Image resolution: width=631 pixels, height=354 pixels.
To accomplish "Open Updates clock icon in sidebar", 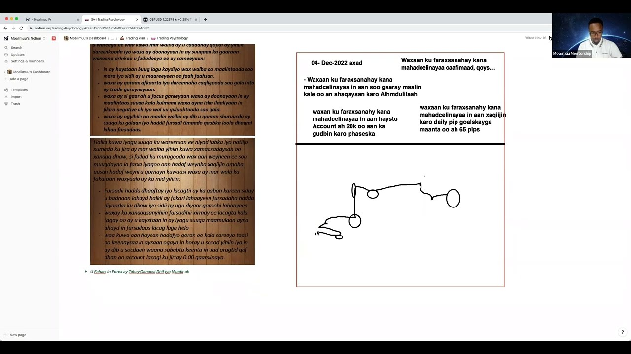I will (x=6, y=55).
